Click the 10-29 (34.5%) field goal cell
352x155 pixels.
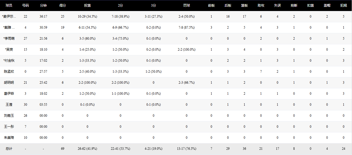[x=87, y=17]
